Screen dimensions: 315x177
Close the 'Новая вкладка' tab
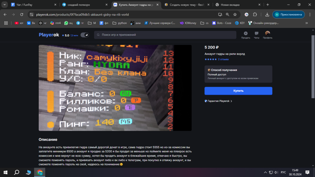coord(259,5)
